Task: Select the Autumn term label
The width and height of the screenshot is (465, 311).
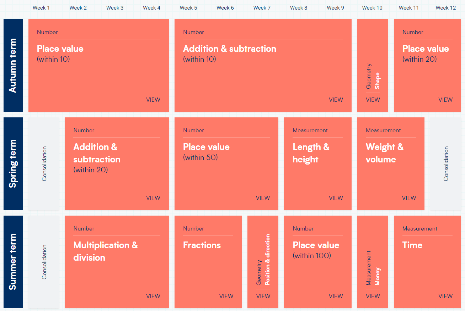Action: click(13, 65)
